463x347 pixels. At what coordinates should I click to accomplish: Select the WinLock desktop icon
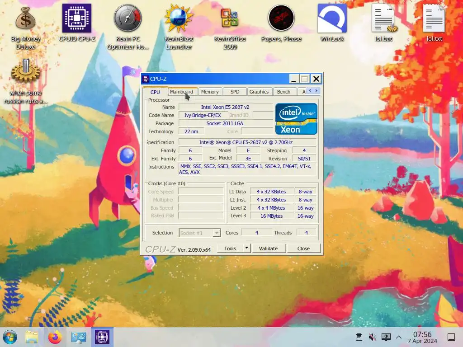(332, 23)
